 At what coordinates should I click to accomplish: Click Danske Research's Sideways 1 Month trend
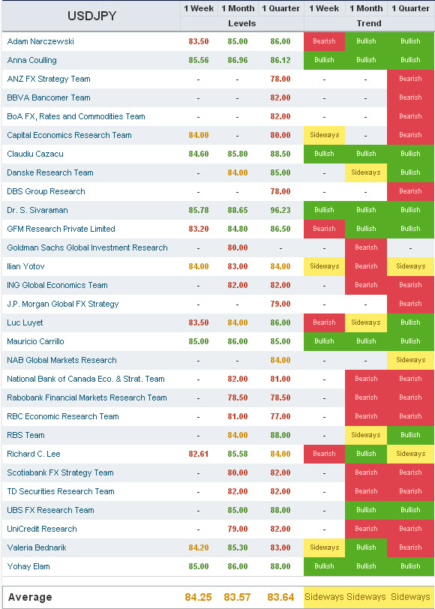point(366,172)
